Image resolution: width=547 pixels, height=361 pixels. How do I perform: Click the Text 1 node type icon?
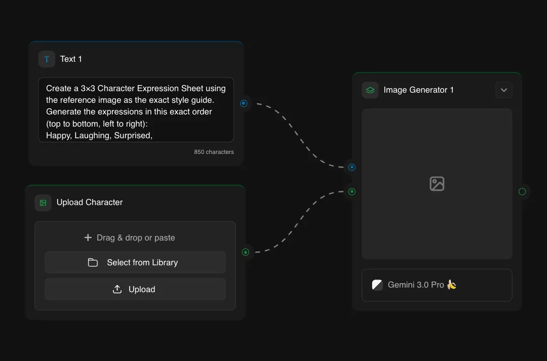(47, 59)
